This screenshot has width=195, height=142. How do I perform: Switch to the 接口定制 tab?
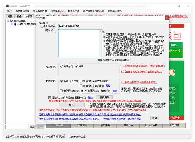(x=105, y=126)
